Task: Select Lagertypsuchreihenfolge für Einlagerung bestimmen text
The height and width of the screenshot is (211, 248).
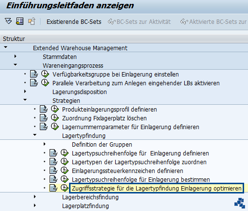Action: coord(141,180)
